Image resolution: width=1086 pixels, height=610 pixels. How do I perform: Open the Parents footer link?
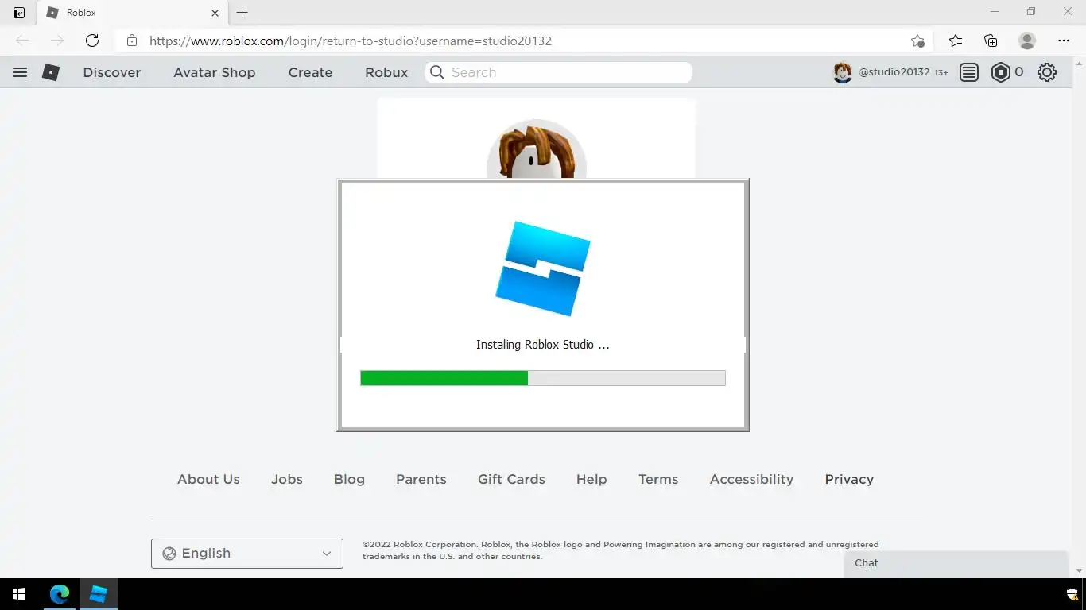(x=421, y=479)
